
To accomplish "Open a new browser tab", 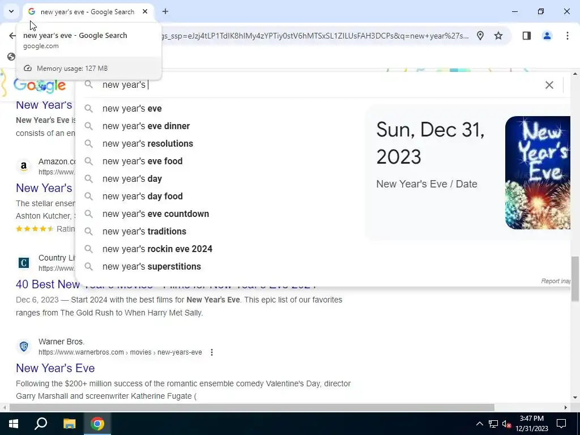I will (165, 11).
